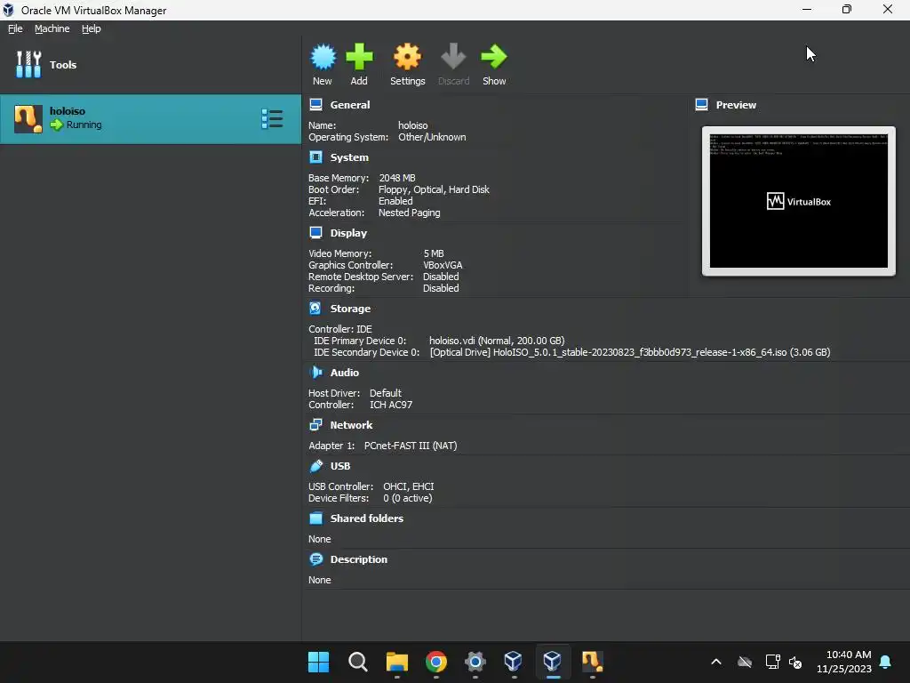Click the General section monitor icon
Screen dimensions: 910x683
click(315, 105)
